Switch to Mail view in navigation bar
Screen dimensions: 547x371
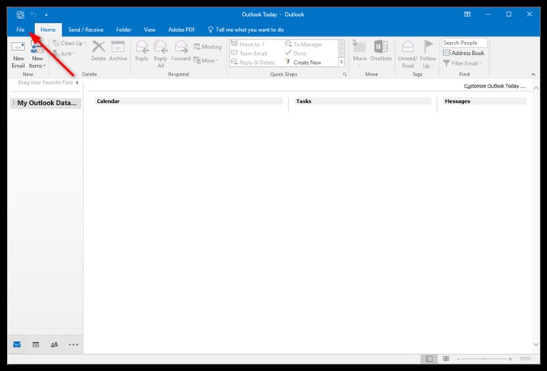click(17, 344)
